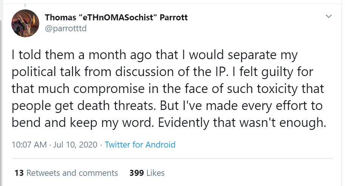
Task: Show who liked via "Likes" label
Action: click(x=155, y=173)
